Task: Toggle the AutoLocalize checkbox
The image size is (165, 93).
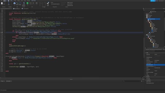Action: click(x=155, y=82)
